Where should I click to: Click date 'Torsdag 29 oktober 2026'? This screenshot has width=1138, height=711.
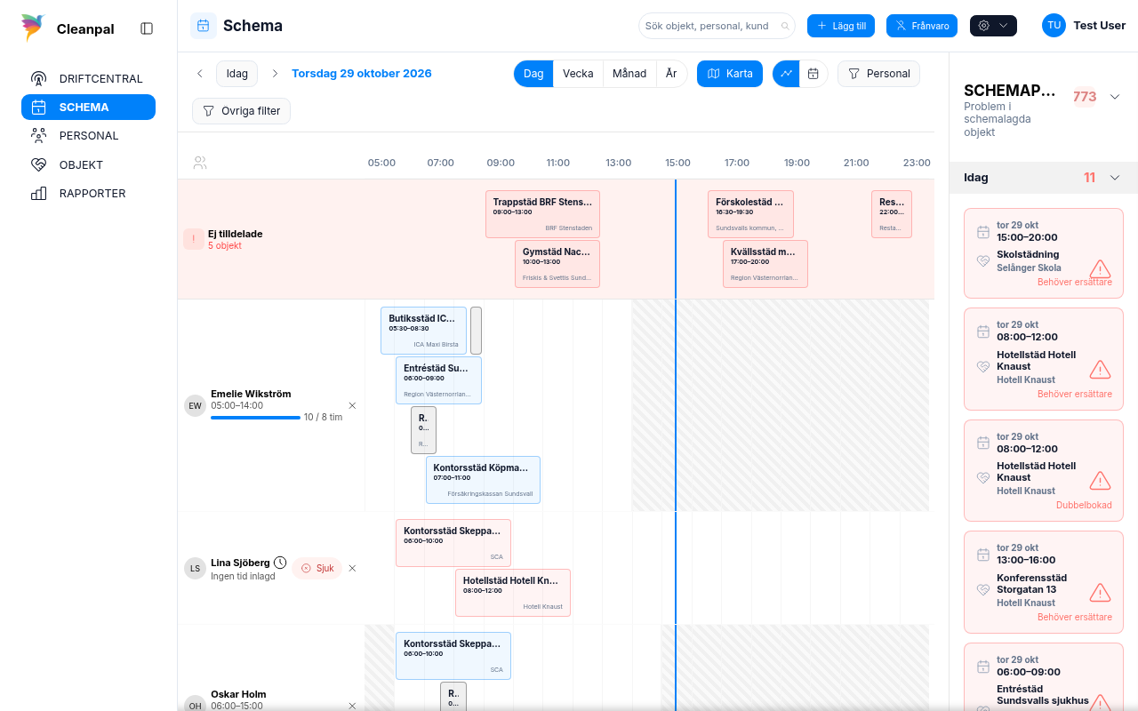[362, 74]
